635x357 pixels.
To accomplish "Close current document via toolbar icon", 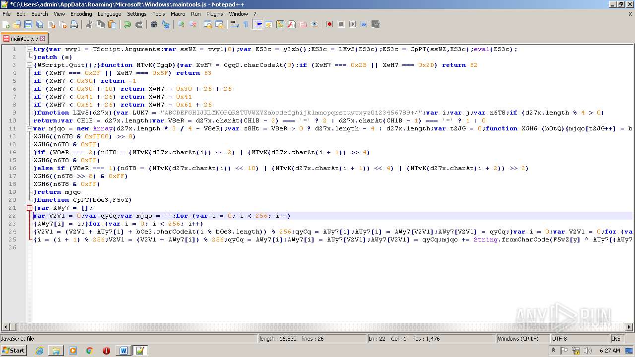I will [51, 24].
